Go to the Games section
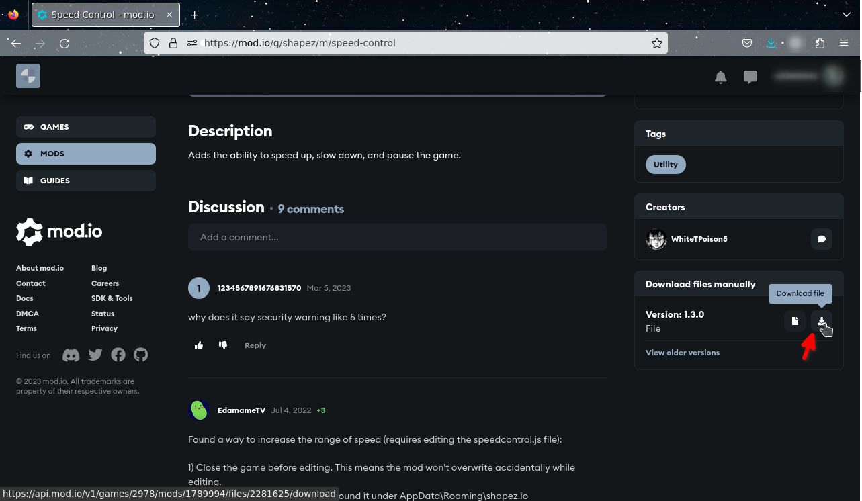Viewport: 862px width, 501px height. tap(86, 127)
